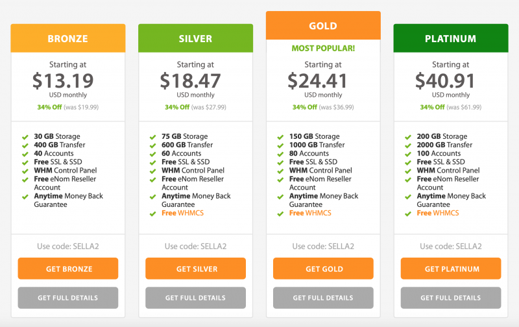Click checkmark next to 100 Accounts
Screen dimensions: 519x327
[x=408, y=154]
